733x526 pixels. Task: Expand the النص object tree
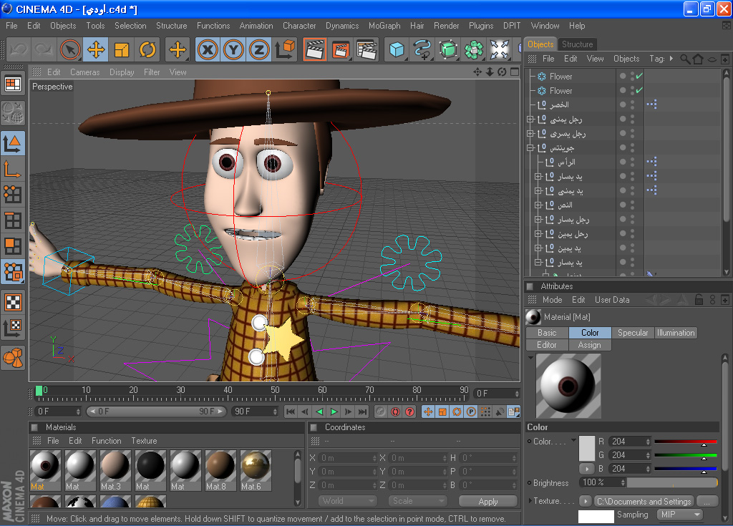538,205
